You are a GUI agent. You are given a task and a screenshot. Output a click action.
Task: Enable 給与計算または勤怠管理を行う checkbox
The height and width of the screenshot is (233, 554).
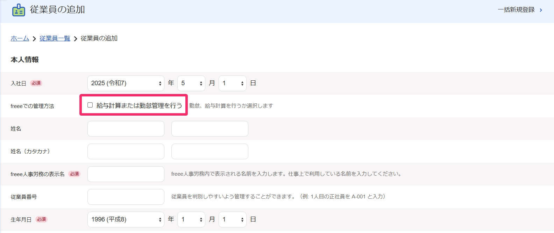tap(90, 105)
